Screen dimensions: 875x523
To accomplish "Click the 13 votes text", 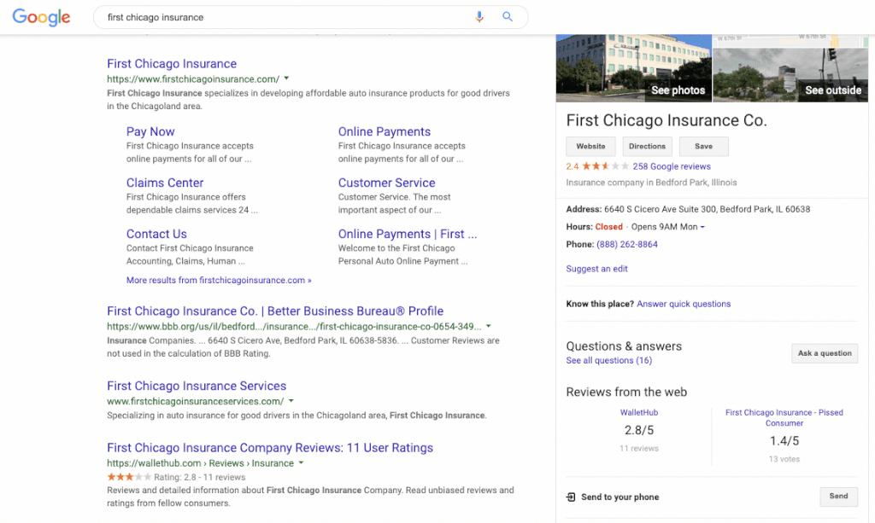I will [x=784, y=459].
